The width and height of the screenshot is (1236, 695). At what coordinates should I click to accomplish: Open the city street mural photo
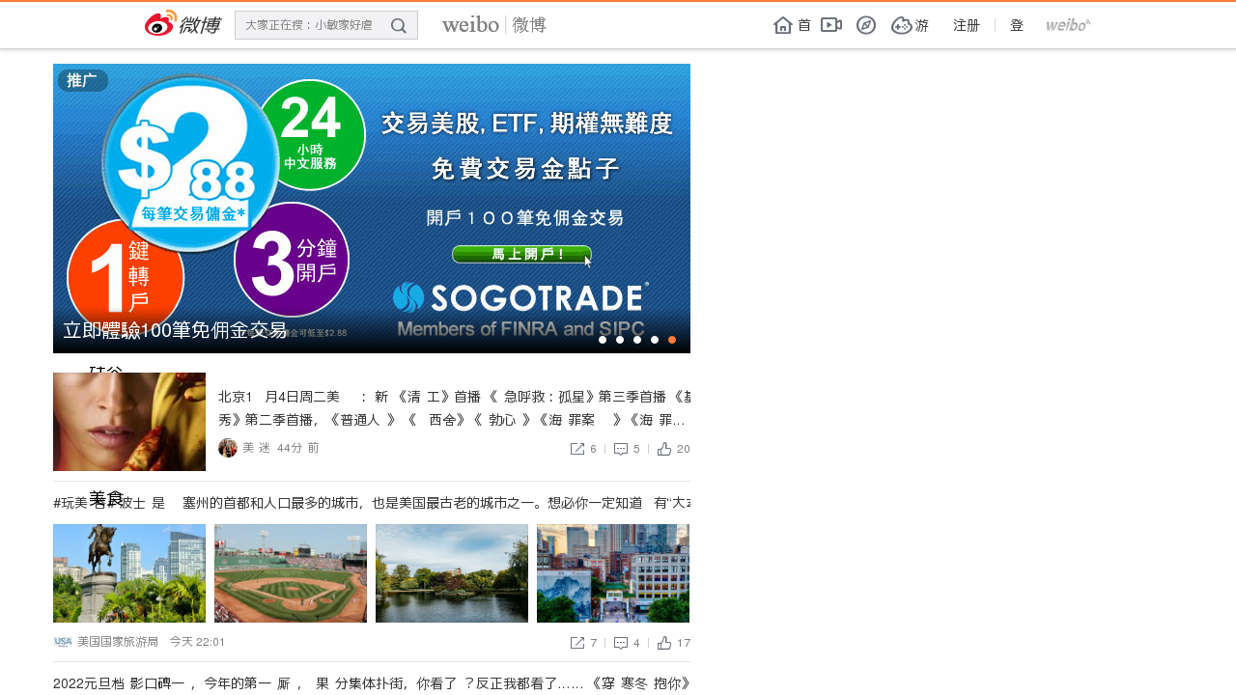[x=613, y=573]
